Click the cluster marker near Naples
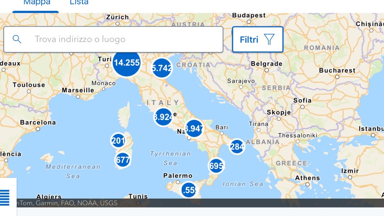Viewport: 384px width, 216px height. point(194,128)
